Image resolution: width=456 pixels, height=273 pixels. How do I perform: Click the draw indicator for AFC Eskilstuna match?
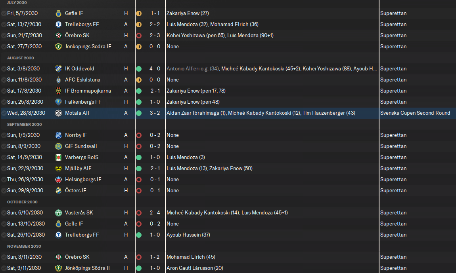pyautogui.click(x=139, y=80)
